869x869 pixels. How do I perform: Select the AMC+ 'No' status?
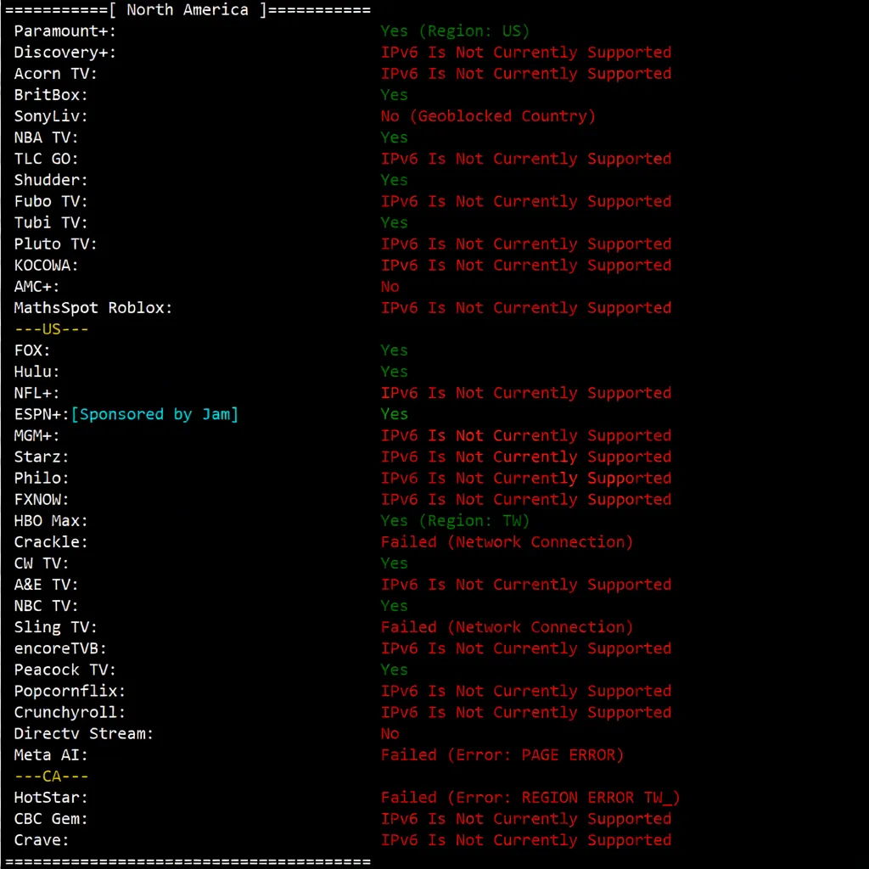tap(390, 286)
